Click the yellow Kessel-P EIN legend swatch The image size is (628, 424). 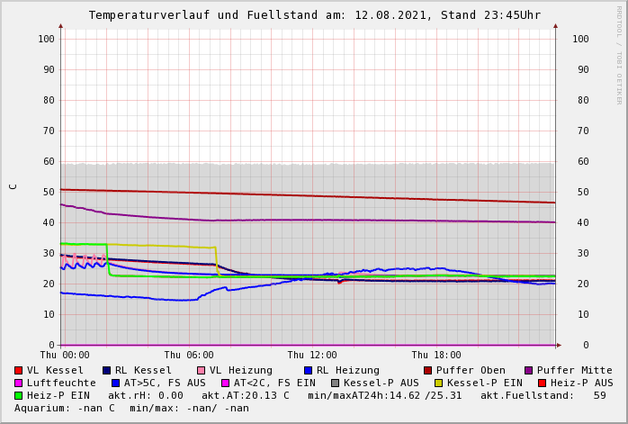click(x=438, y=383)
